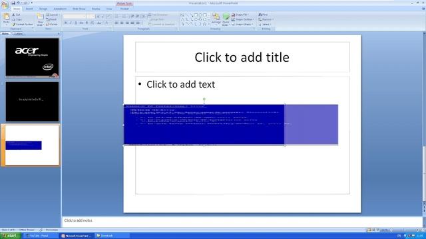The width and height of the screenshot is (426, 239).
Task: Open the font color picker
Action: pyautogui.click(x=108, y=23)
